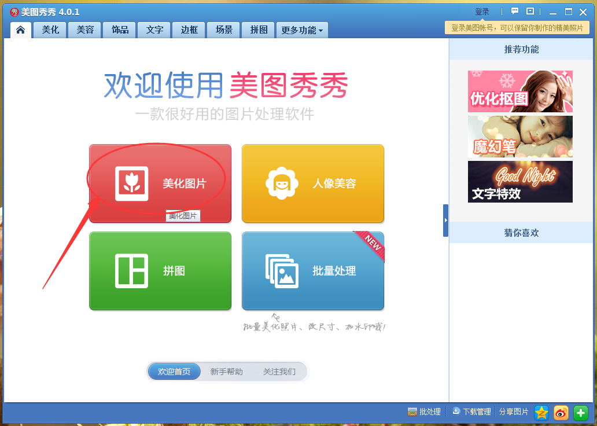Image resolution: width=597 pixels, height=426 pixels.
Task: Click the 美图秀秀 app logo icon
Action: coord(14,12)
